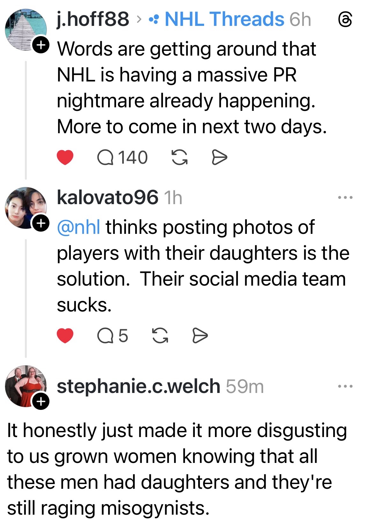Image resolution: width=368 pixels, height=530 pixels.
Task: Unlike j.hoff88's post with the heart
Action: [x=65, y=157]
